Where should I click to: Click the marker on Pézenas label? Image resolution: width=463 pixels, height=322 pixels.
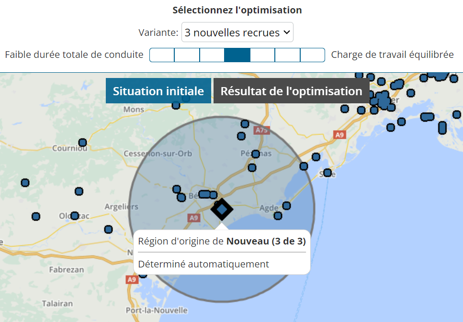pos(256,154)
